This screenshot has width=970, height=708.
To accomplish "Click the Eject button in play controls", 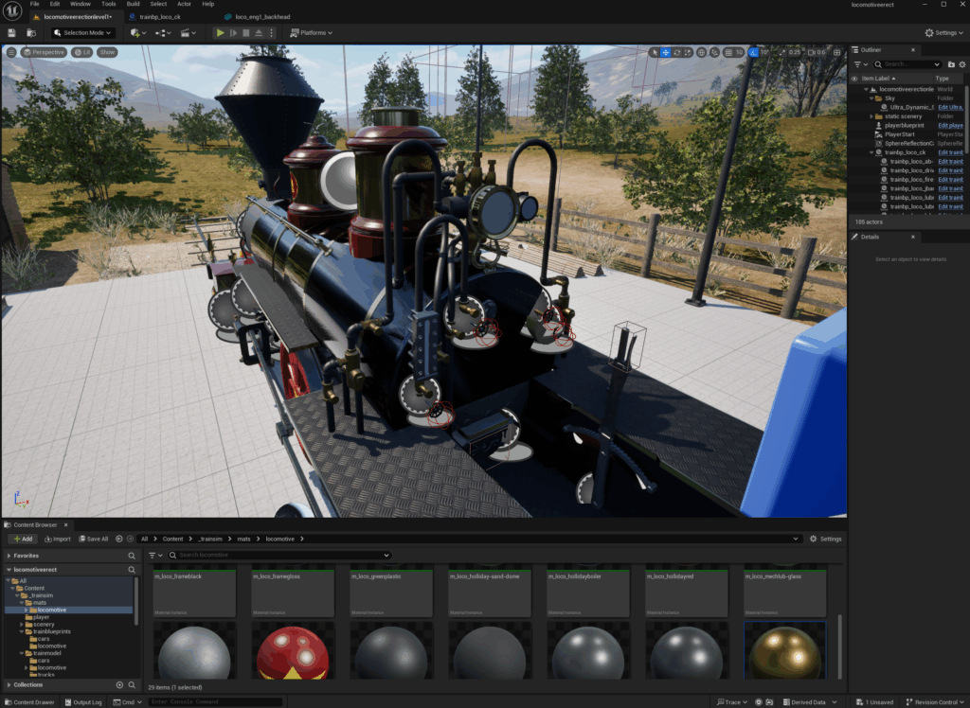I will [259, 33].
